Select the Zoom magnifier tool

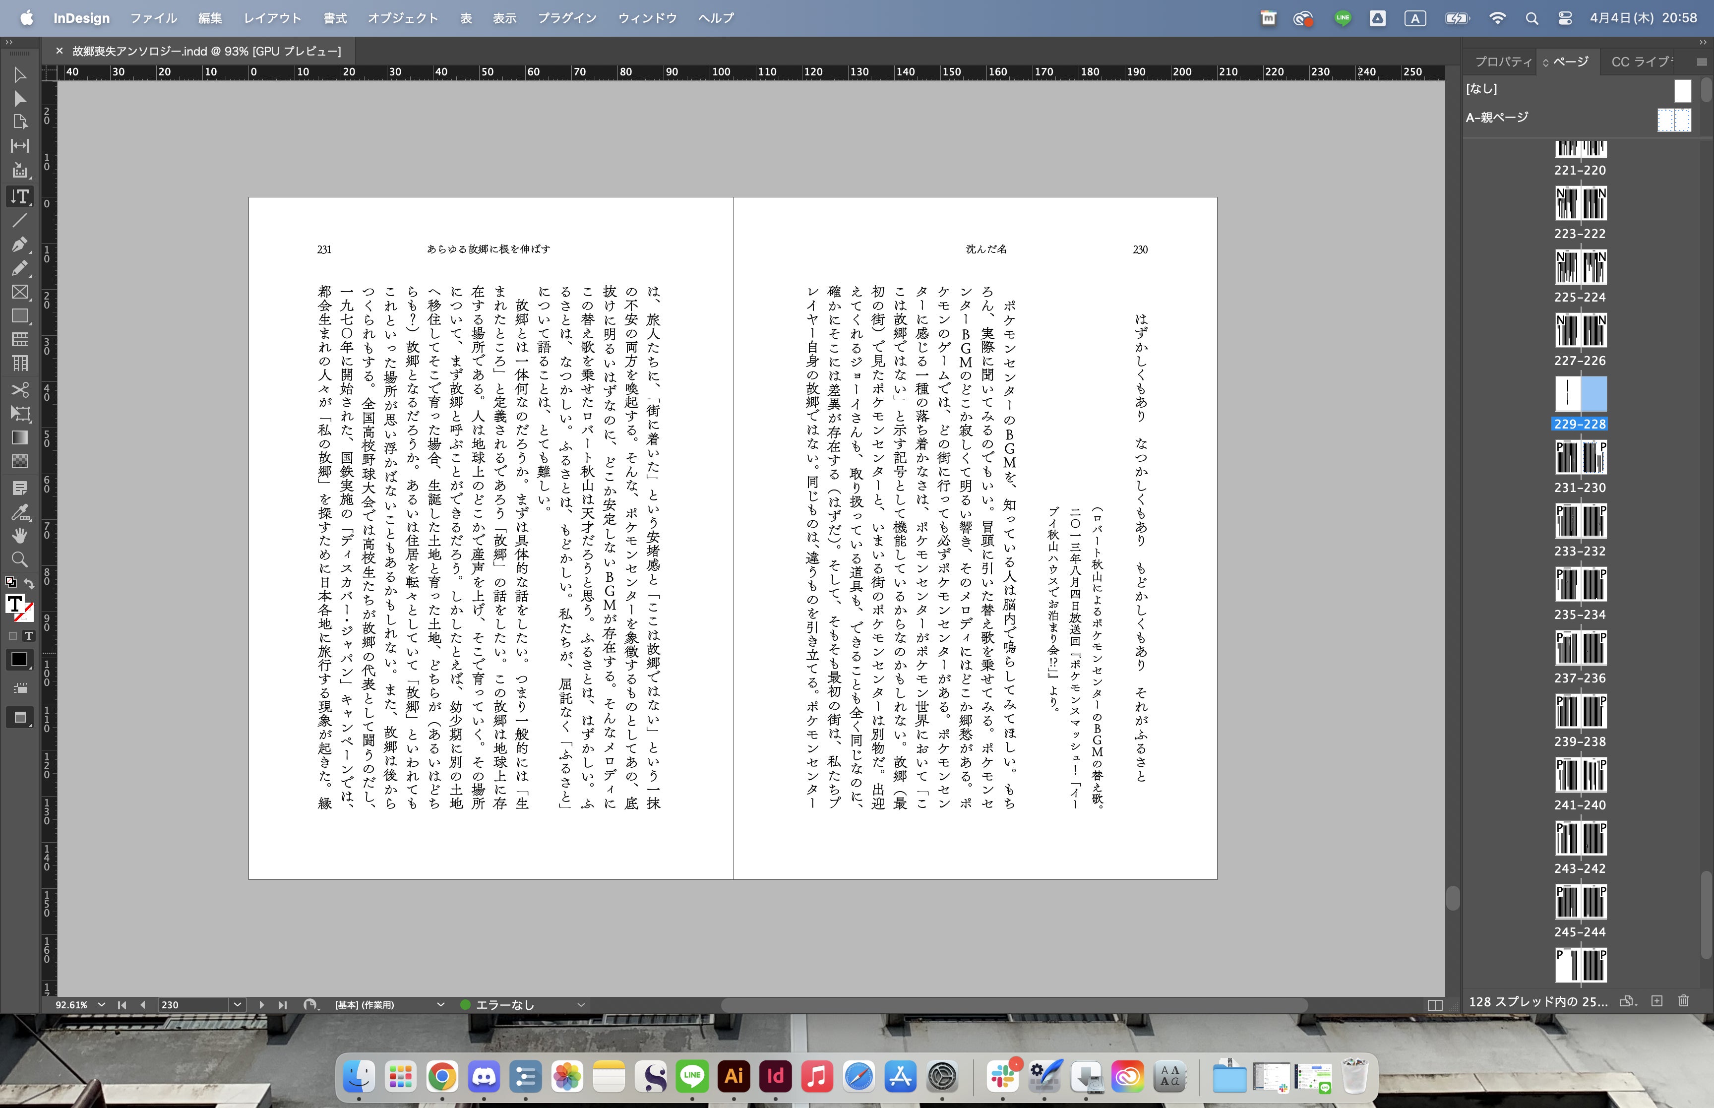pyautogui.click(x=19, y=560)
